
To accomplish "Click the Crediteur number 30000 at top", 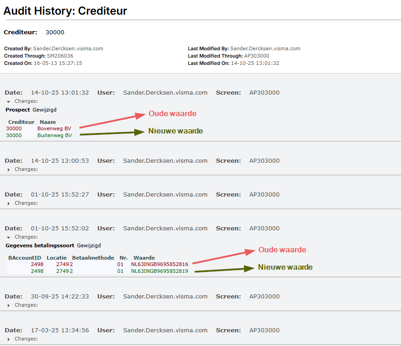I will [x=55, y=32].
